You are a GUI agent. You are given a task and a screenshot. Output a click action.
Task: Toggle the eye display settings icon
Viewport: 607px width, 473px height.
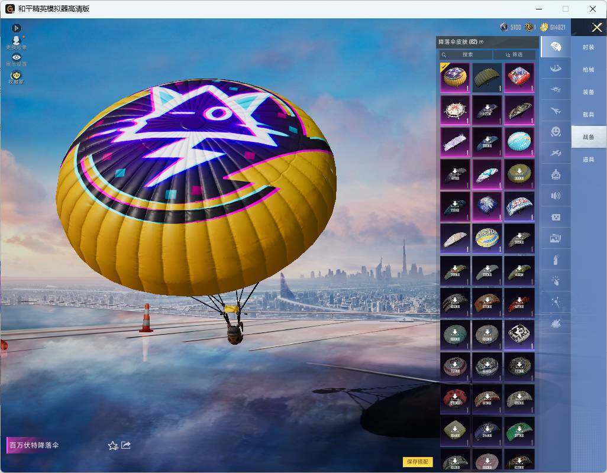click(16, 60)
